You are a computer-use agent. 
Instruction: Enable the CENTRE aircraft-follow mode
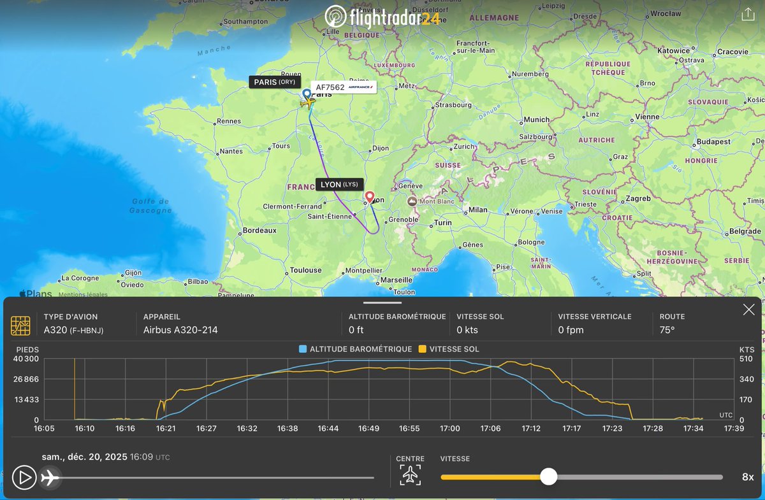point(410,475)
